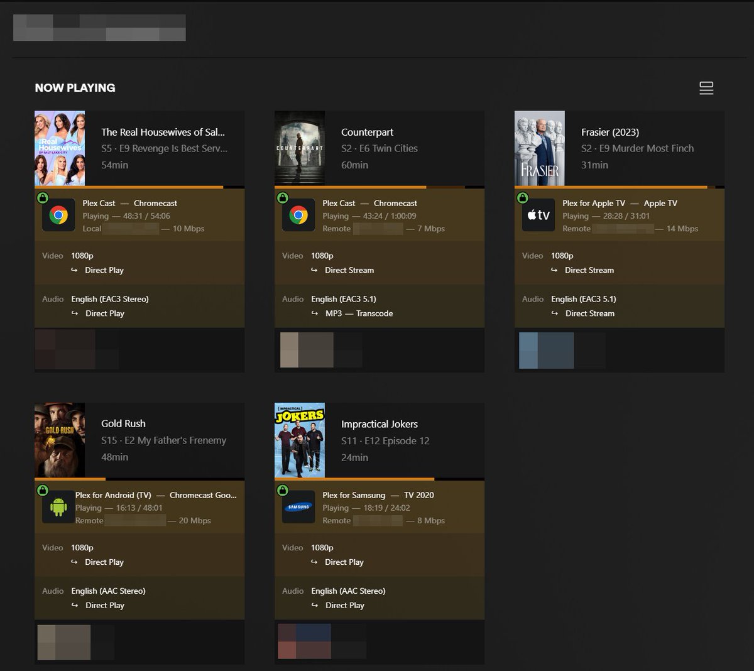This screenshot has width=754, height=671.
Task: Open episode S2 · E6 Twin Cities
Action: [x=380, y=148]
